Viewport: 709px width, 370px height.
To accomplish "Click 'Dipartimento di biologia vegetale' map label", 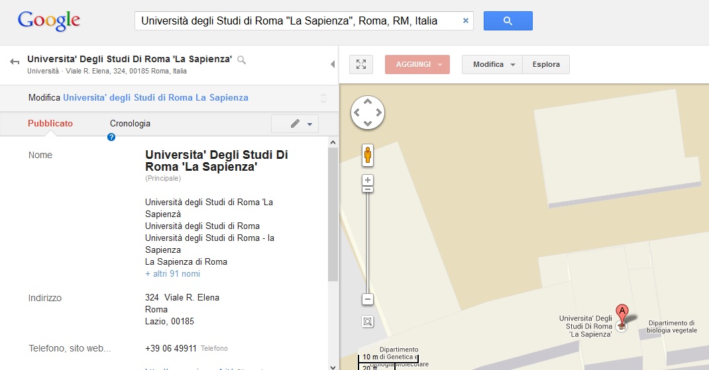I will (671, 326).
